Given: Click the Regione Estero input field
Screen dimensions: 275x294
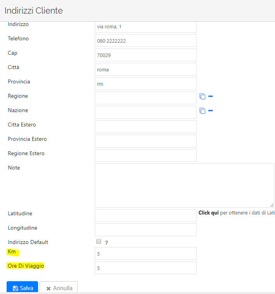Looking at the screenshot, I should tap(146, 156).
